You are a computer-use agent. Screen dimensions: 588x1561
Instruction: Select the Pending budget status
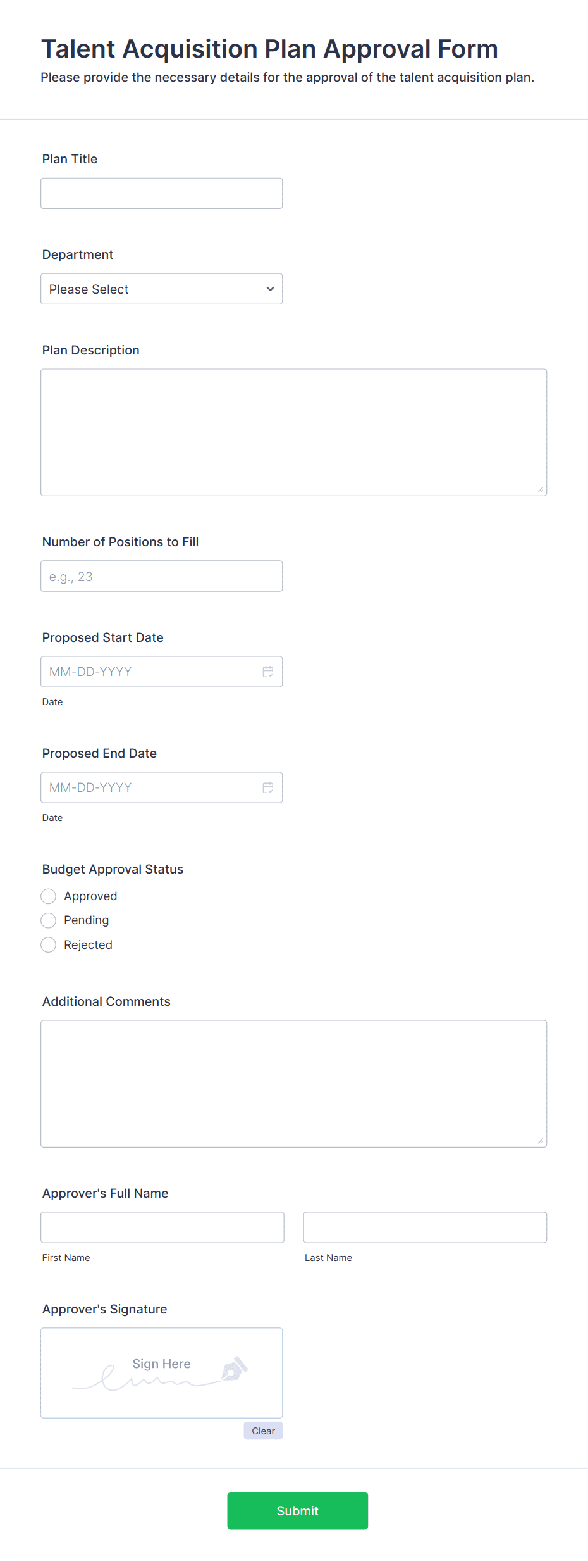(x=49, y=920)
